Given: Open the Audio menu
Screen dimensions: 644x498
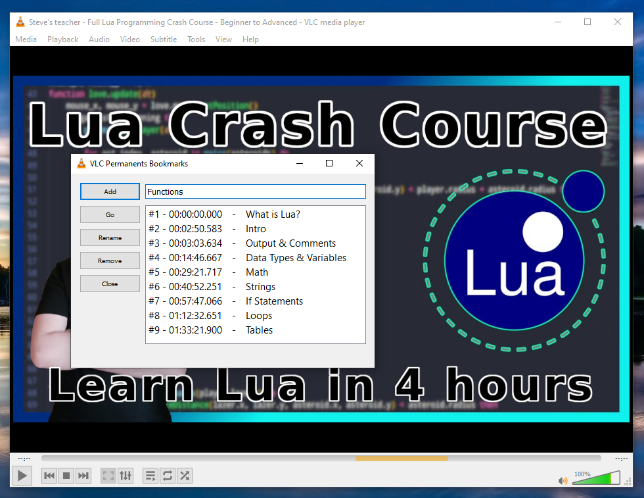Looking at the screenshot, I should pos(99,39).
